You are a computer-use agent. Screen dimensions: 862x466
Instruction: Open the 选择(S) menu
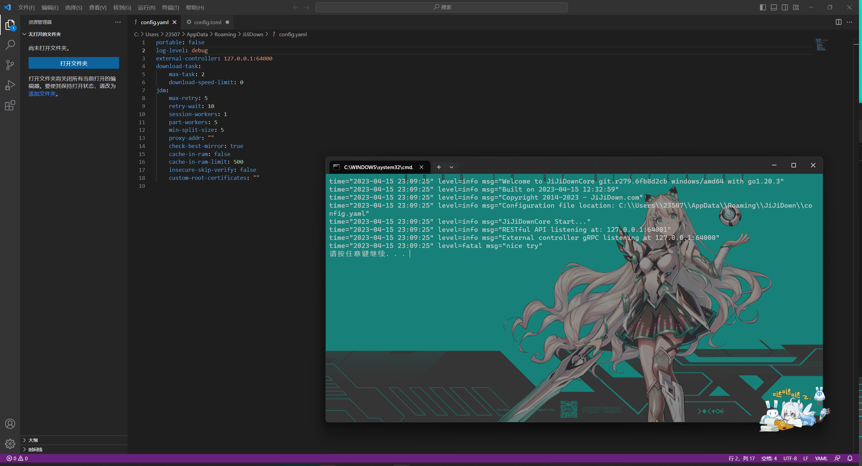[73, 7]
